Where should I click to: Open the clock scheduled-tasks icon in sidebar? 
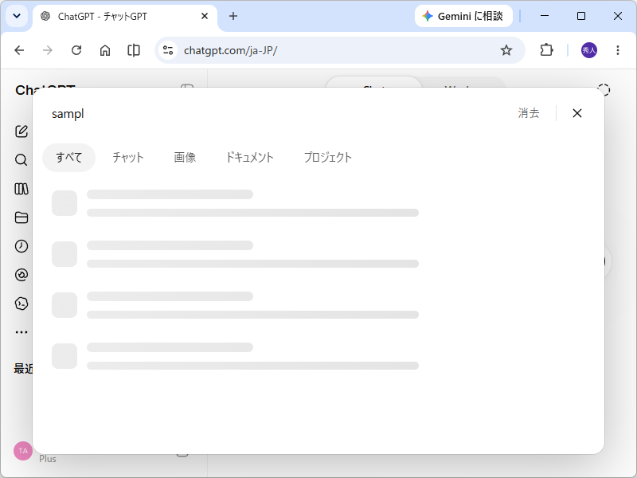(x=21, y=246)
